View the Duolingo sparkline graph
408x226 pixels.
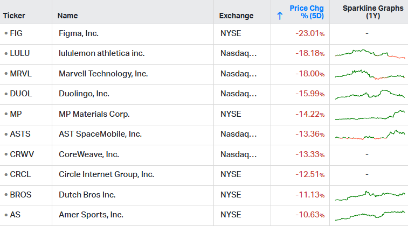pos(370,95)
